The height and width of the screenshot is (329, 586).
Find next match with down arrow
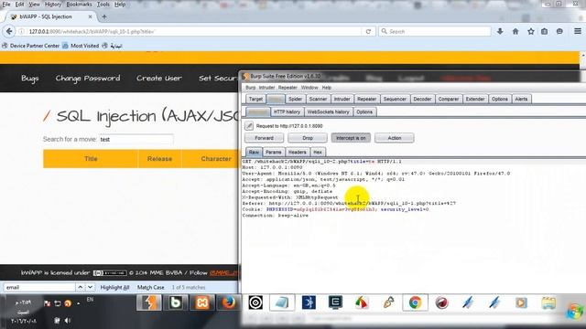90,287
